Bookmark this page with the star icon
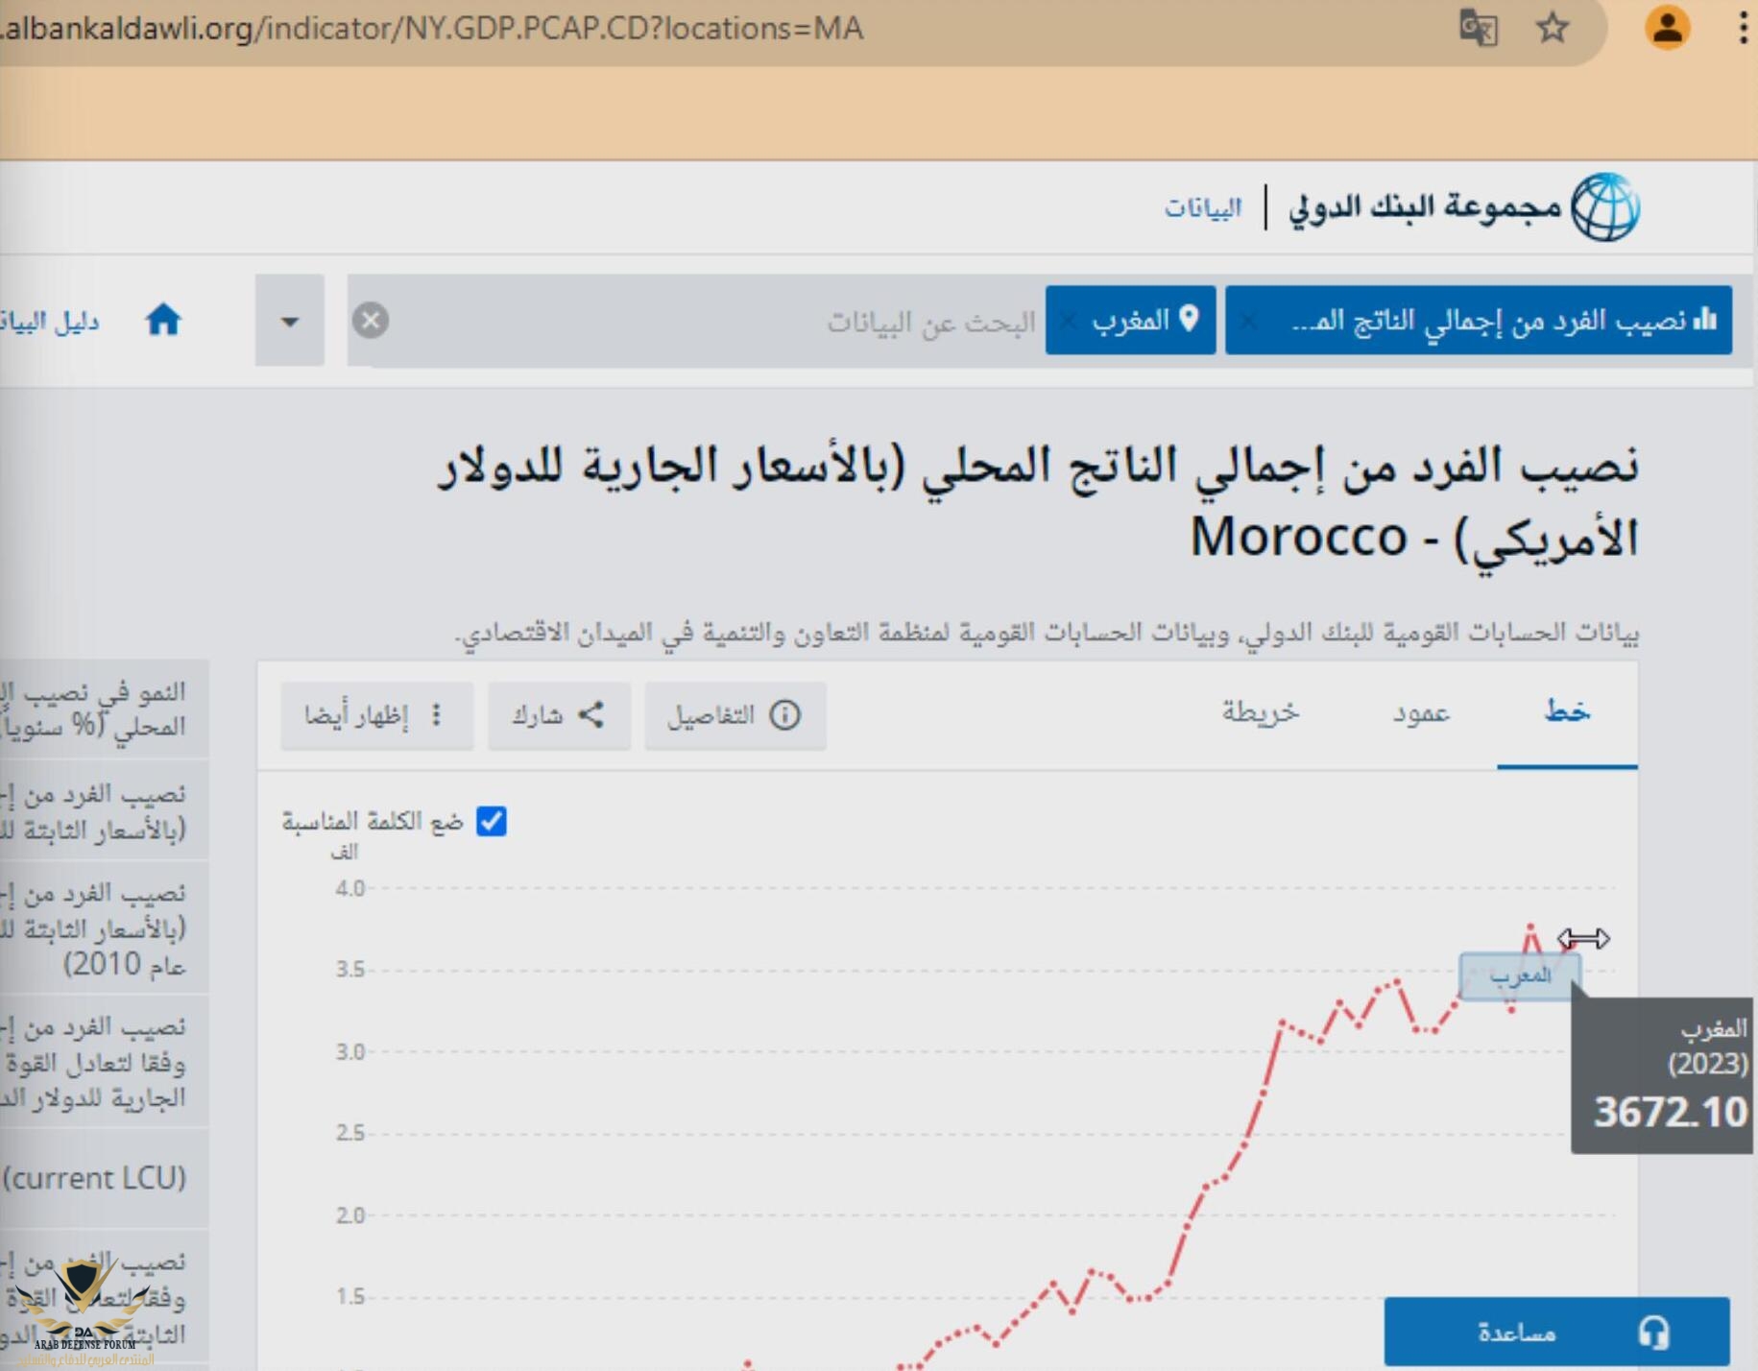 [1552, 28]
